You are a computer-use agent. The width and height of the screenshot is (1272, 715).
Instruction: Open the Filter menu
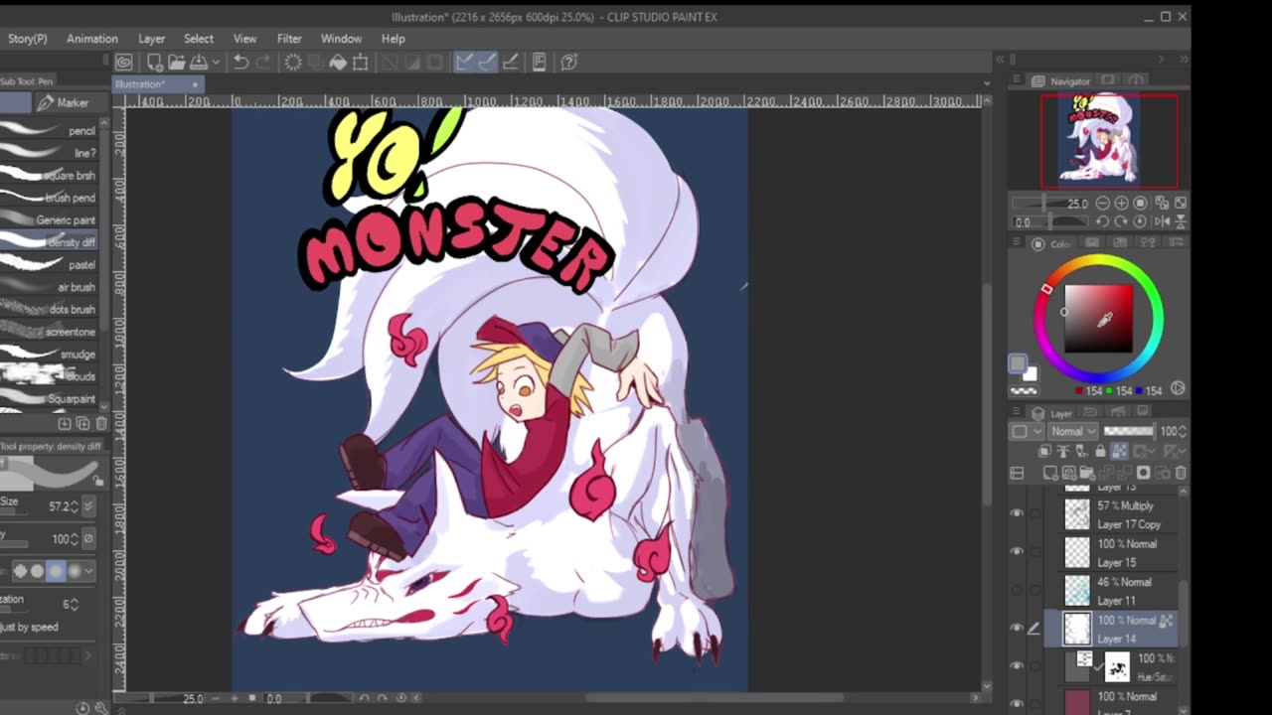click(x=289, y=39)
